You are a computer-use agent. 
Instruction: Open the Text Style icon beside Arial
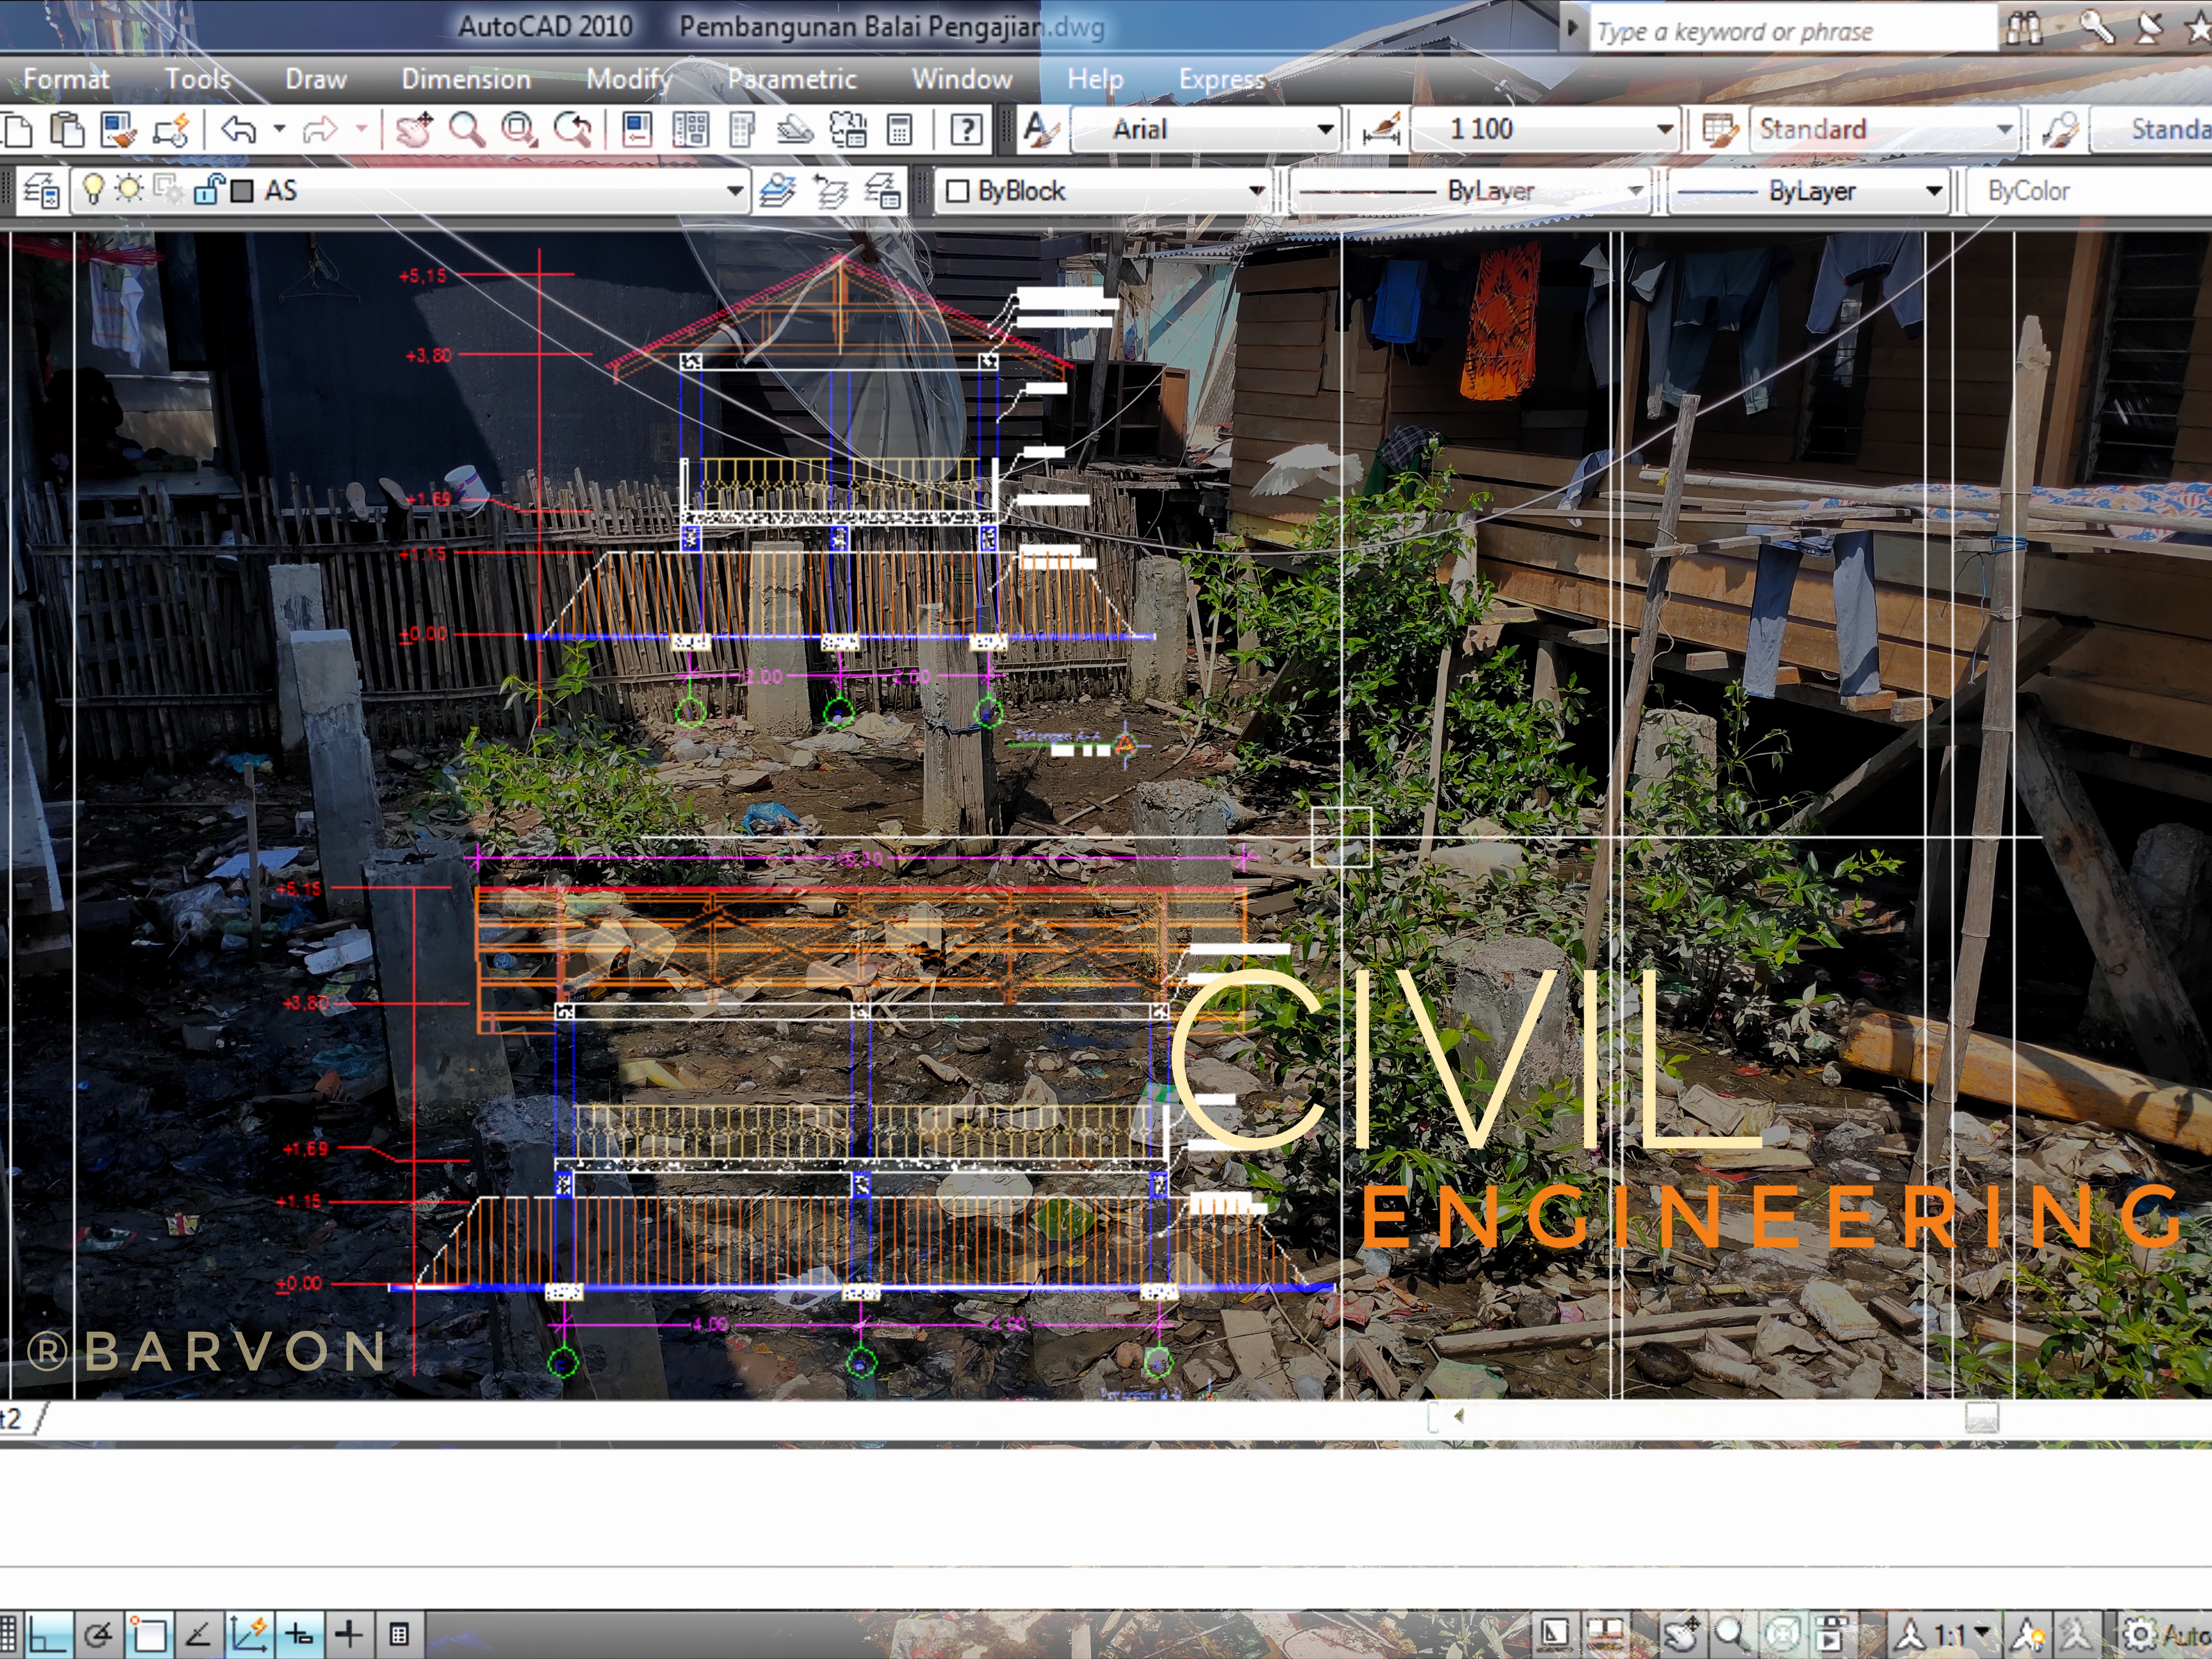[x=1041, y=130]
